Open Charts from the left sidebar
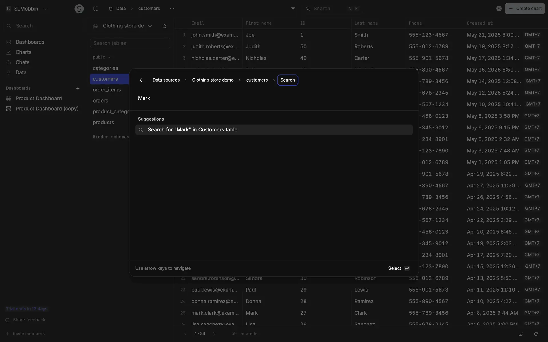This screenshot has height=342, width=548. 23,52
